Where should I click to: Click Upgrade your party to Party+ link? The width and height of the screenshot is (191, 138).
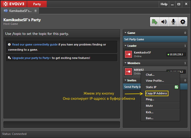[31, 58]
